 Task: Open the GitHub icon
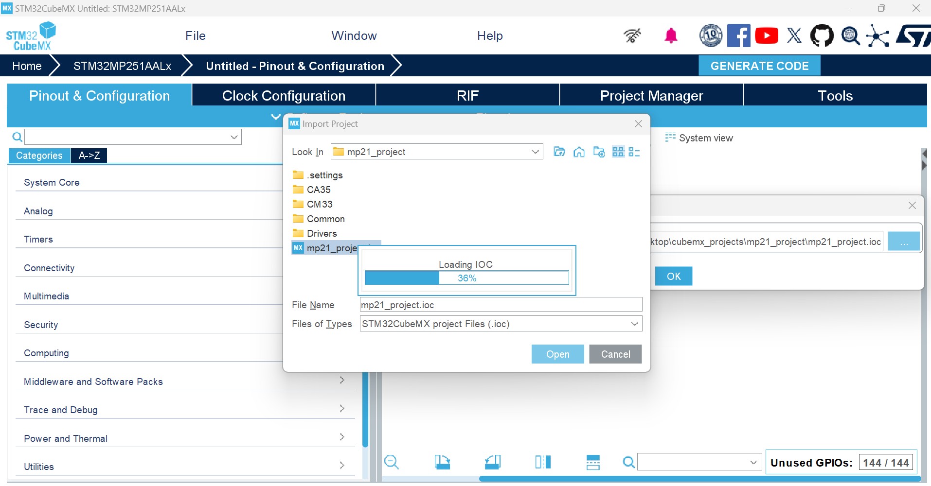pos(822,35)
